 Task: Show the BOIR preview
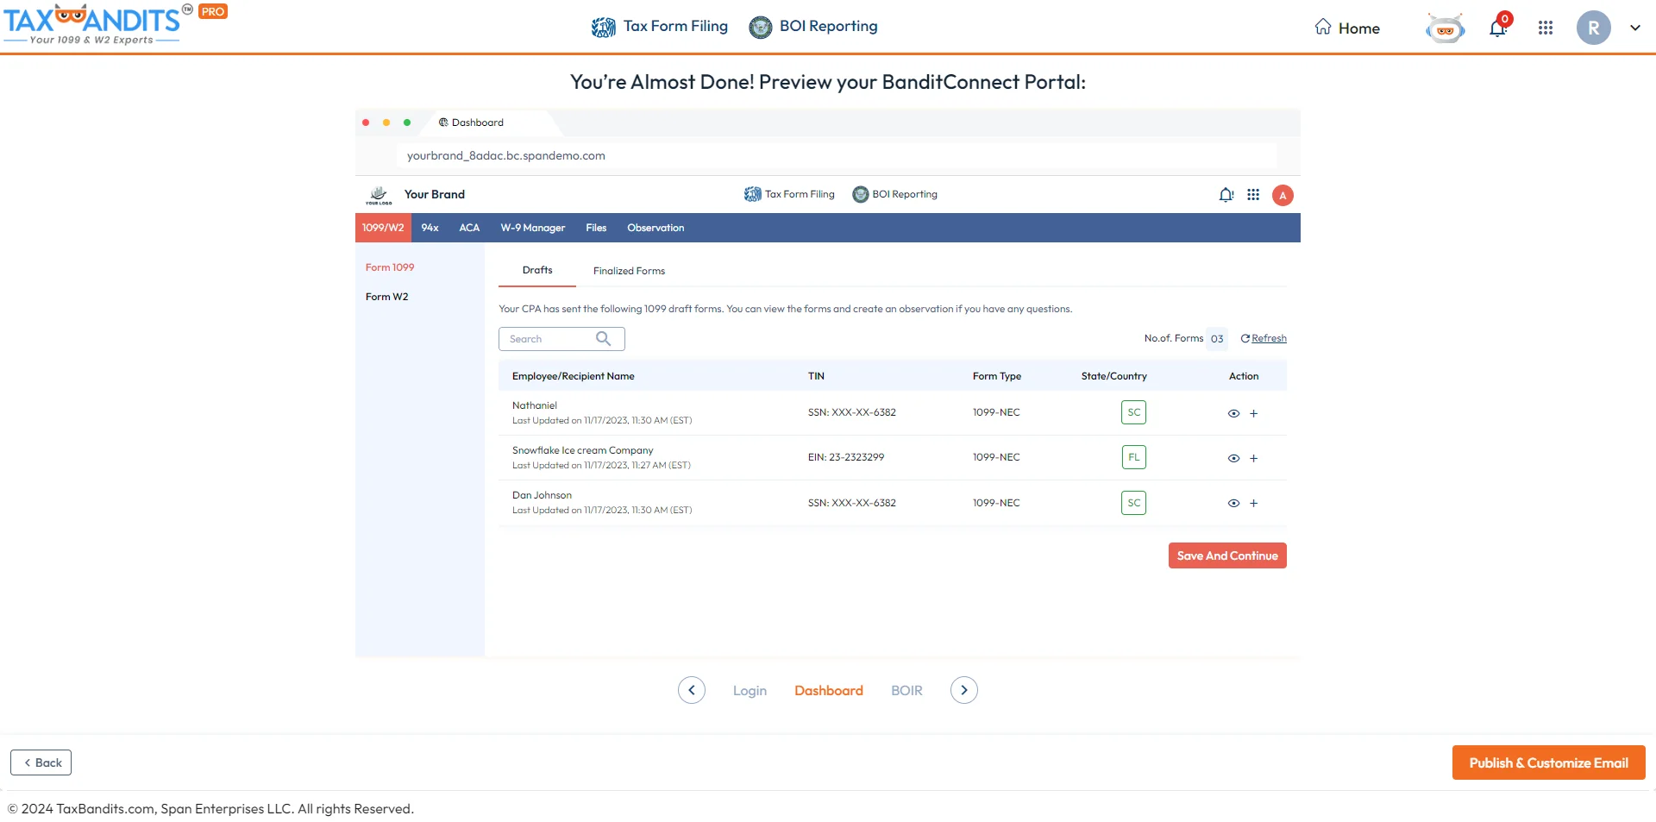(906, 691)
